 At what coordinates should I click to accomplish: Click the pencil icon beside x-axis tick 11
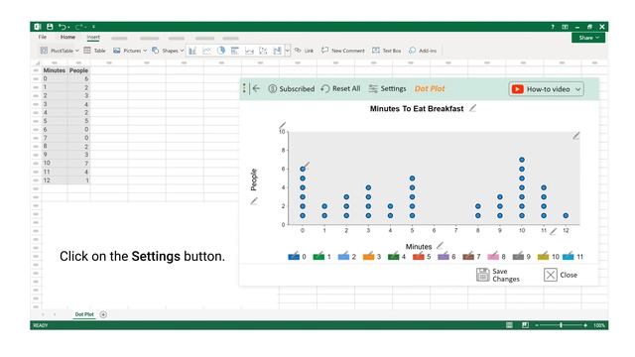[x=554, y=231]
